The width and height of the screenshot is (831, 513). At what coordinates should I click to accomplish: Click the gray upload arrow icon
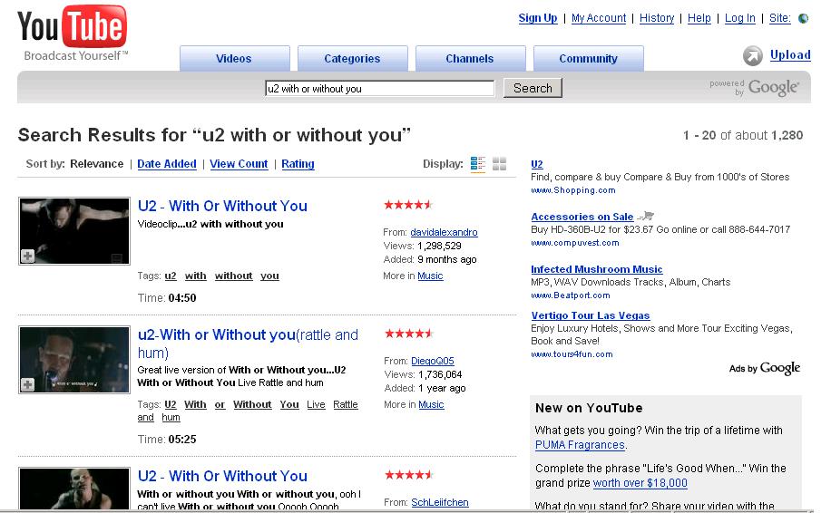pyautogui.click(x=753, y=56)
